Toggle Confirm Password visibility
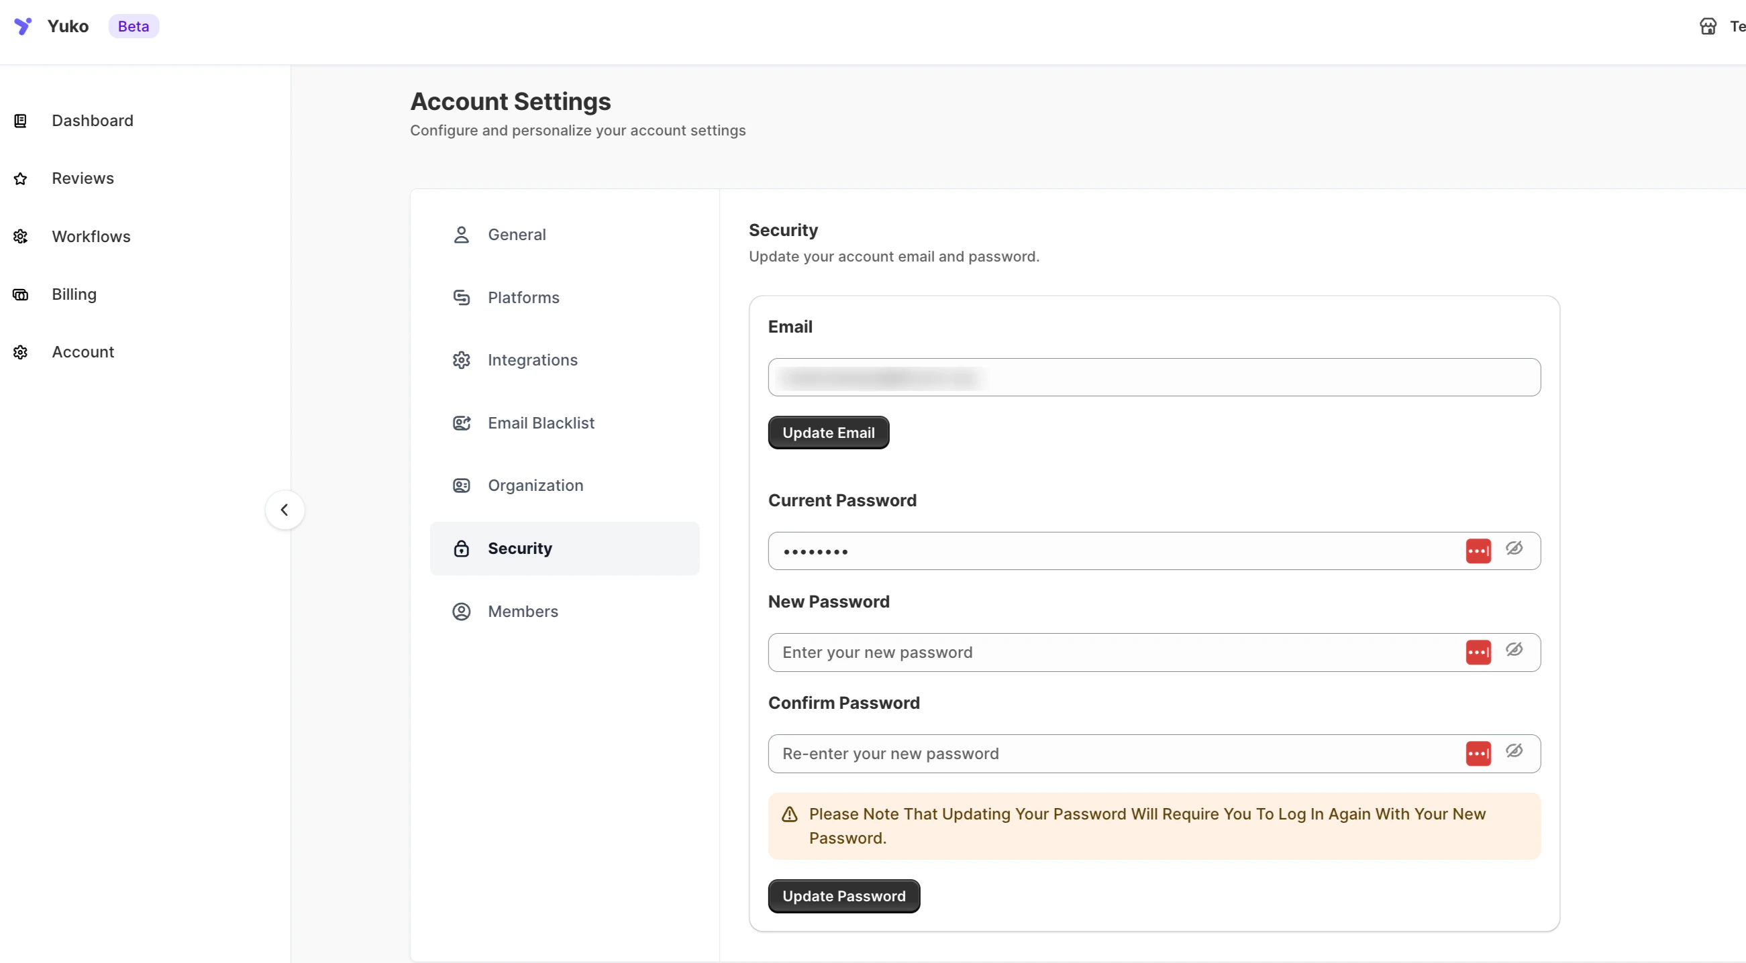Viewport: 1746px width, 963px height. point(1514,750)
